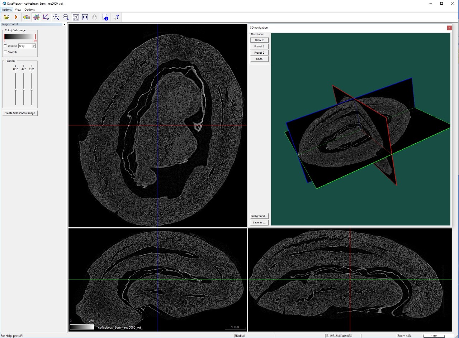Switch to 1:1 actual pixel view
The height and width of the screenshot is (338, 459).
(x=85, y=17)
